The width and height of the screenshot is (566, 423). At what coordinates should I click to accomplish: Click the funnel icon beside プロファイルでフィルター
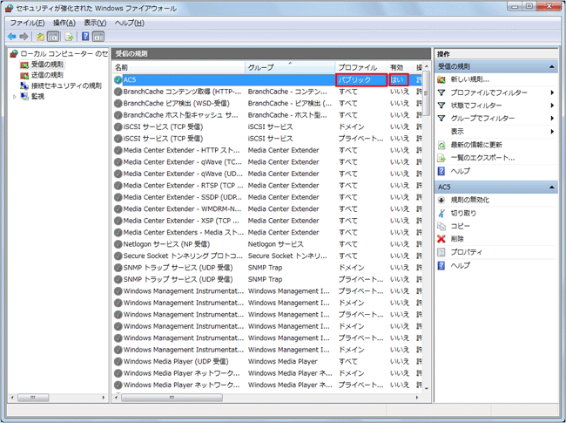pyautogui.click(x=441, y=92)
